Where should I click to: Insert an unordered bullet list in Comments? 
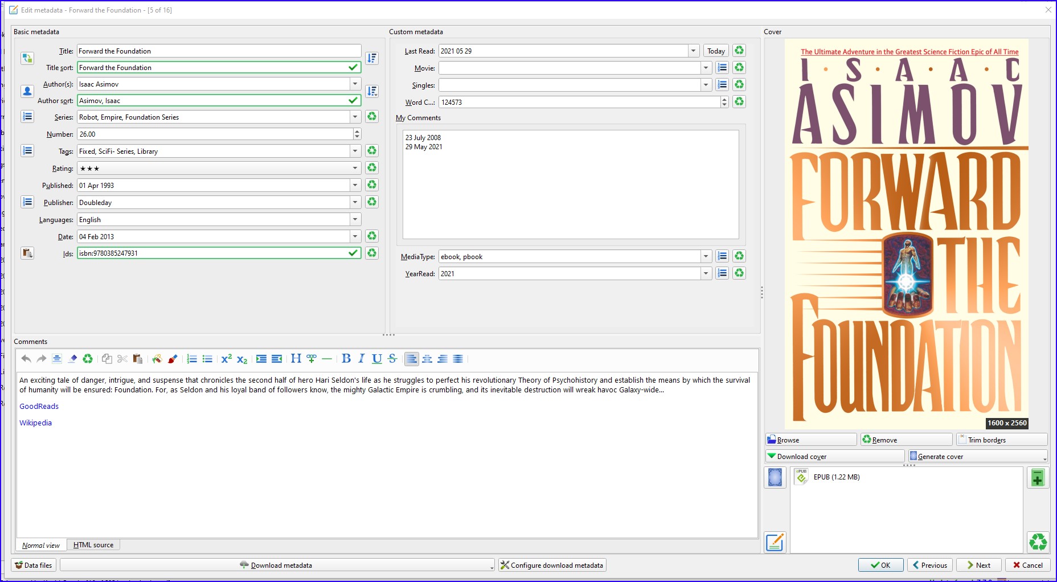[x=207, y=359]
